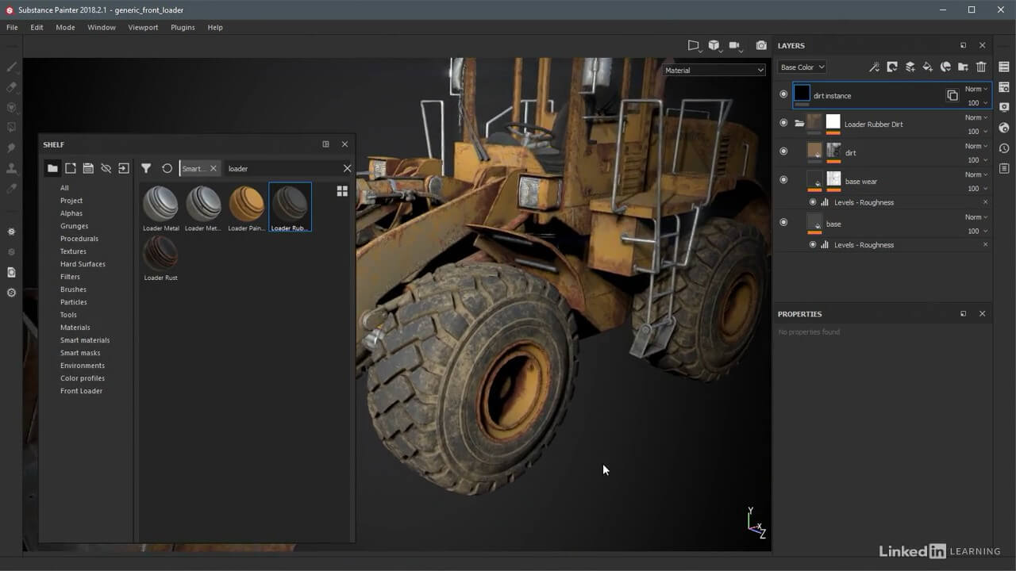The height and width of the screenshot is (571, 1016).
Task: Open the Viewport menu
Action: click(x=143, y=28)
